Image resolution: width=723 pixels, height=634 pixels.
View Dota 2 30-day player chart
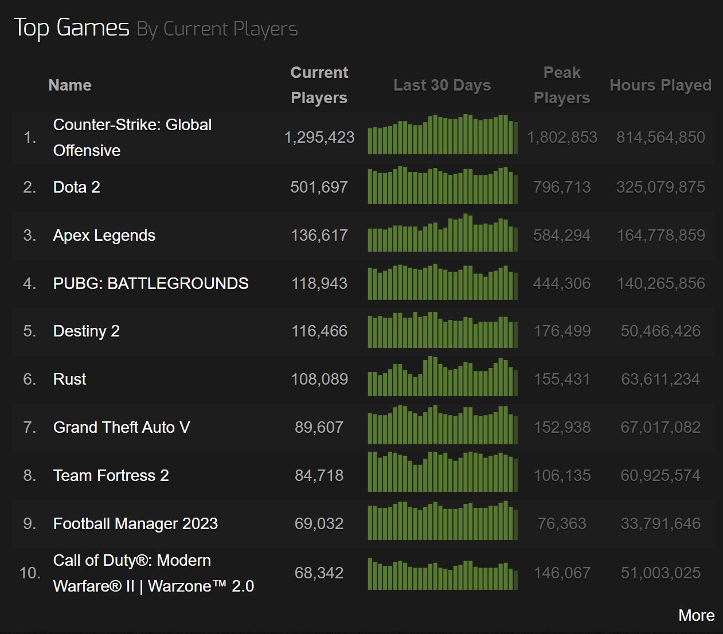click(x=443, y=185)
